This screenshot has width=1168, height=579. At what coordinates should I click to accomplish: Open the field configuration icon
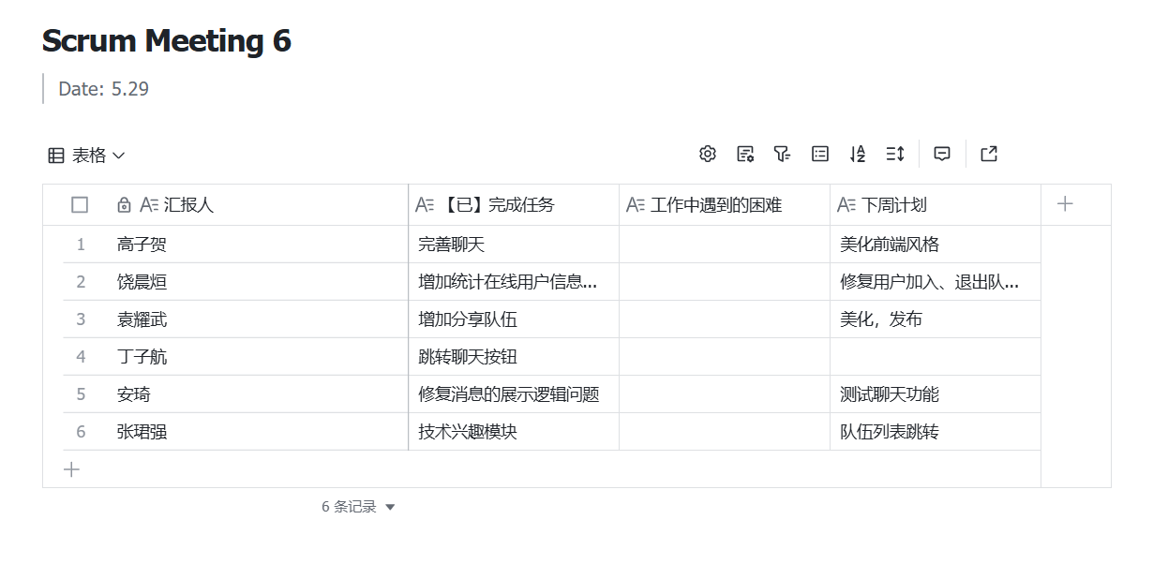(745, 155)
